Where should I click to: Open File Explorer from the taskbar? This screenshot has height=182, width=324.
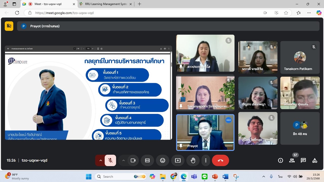(x=163, y=176)
